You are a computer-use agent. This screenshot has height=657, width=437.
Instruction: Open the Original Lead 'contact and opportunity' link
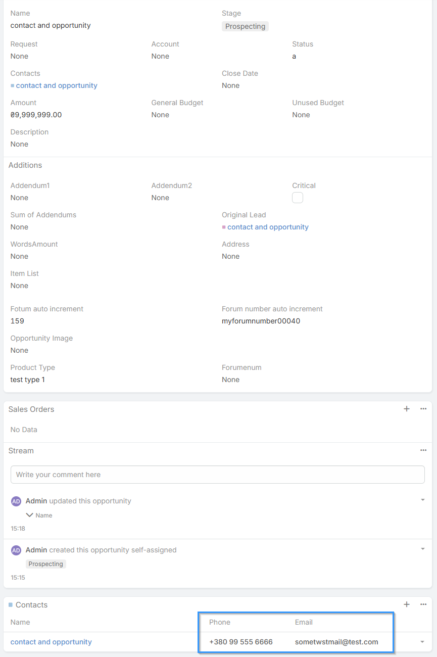[268, 227]
